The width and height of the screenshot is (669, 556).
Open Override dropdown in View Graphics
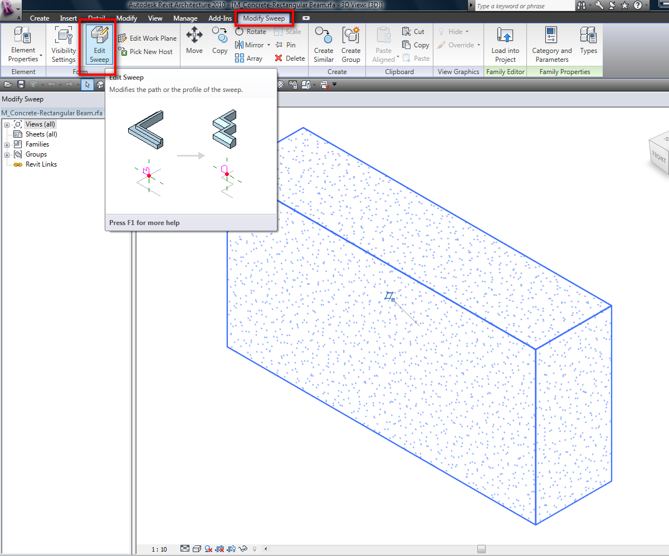(x=478, y=45)
